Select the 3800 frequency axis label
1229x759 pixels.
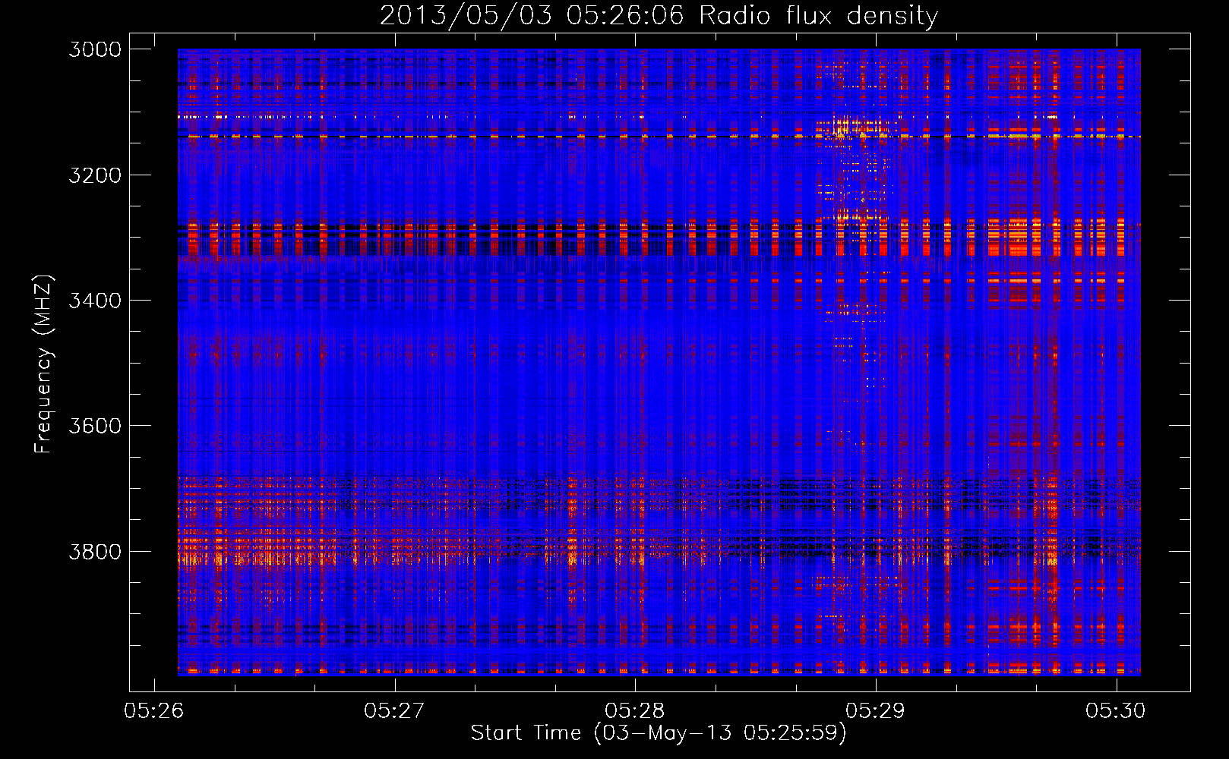(95, 551)
